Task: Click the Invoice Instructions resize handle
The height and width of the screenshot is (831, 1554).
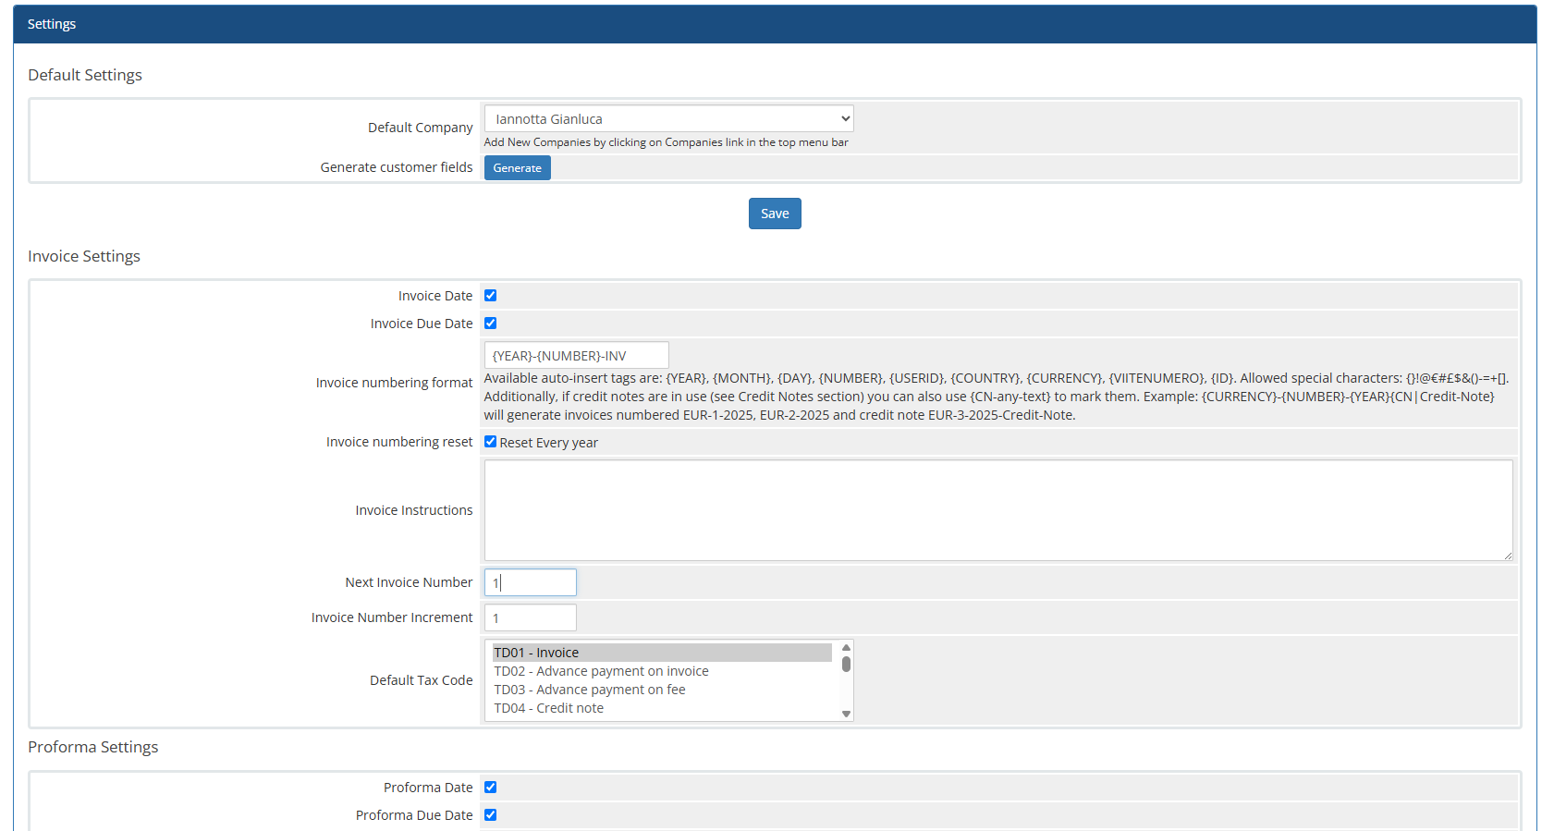Action: (1508, 556)
